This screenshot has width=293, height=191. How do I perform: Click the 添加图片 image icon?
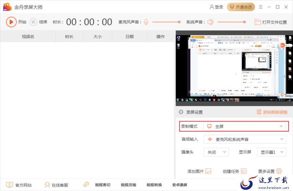[x=208, y=171]
